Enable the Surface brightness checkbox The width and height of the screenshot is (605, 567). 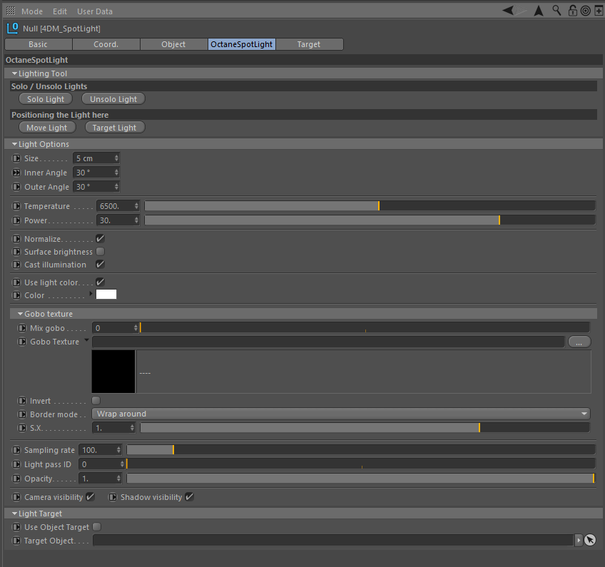101,252
